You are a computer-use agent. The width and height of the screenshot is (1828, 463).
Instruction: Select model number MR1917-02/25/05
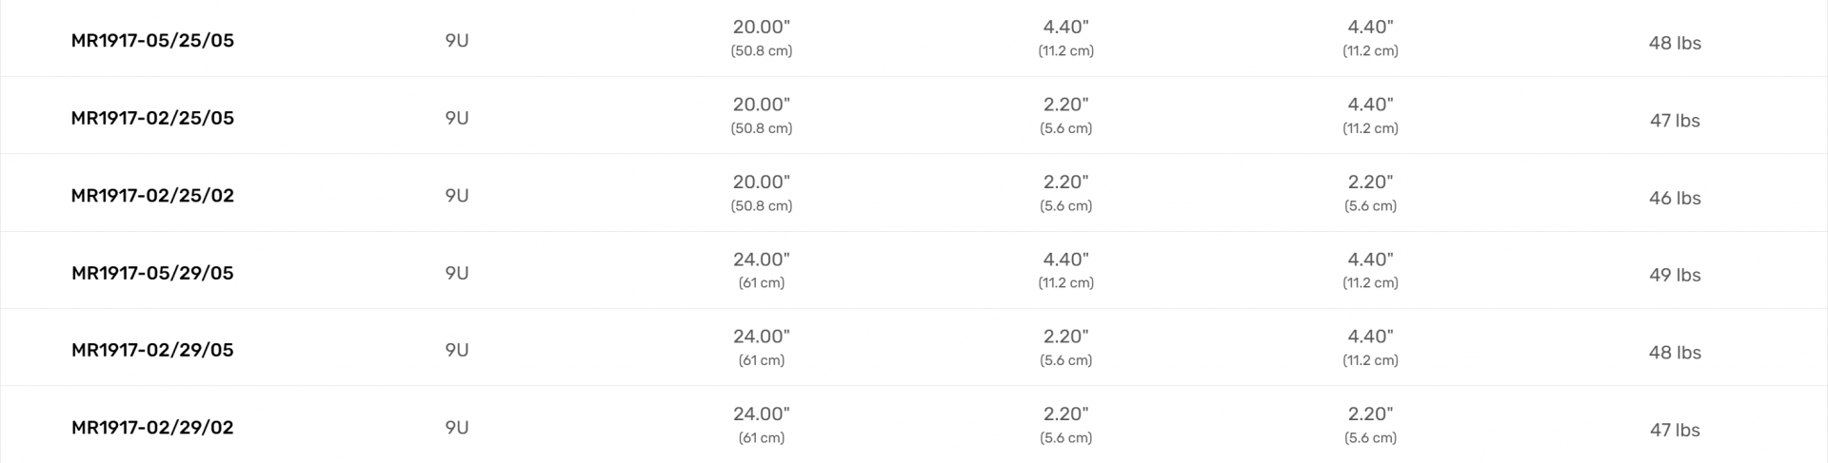pyautogui.click(x=152, y=118)
